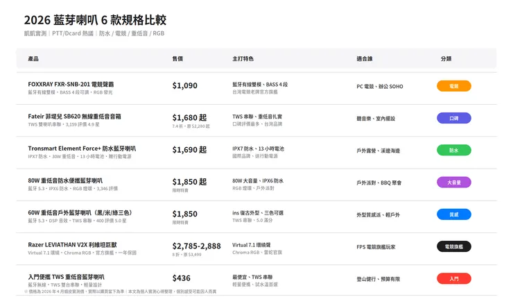Select the indigo 口碑 category badge

pos(454,118)
